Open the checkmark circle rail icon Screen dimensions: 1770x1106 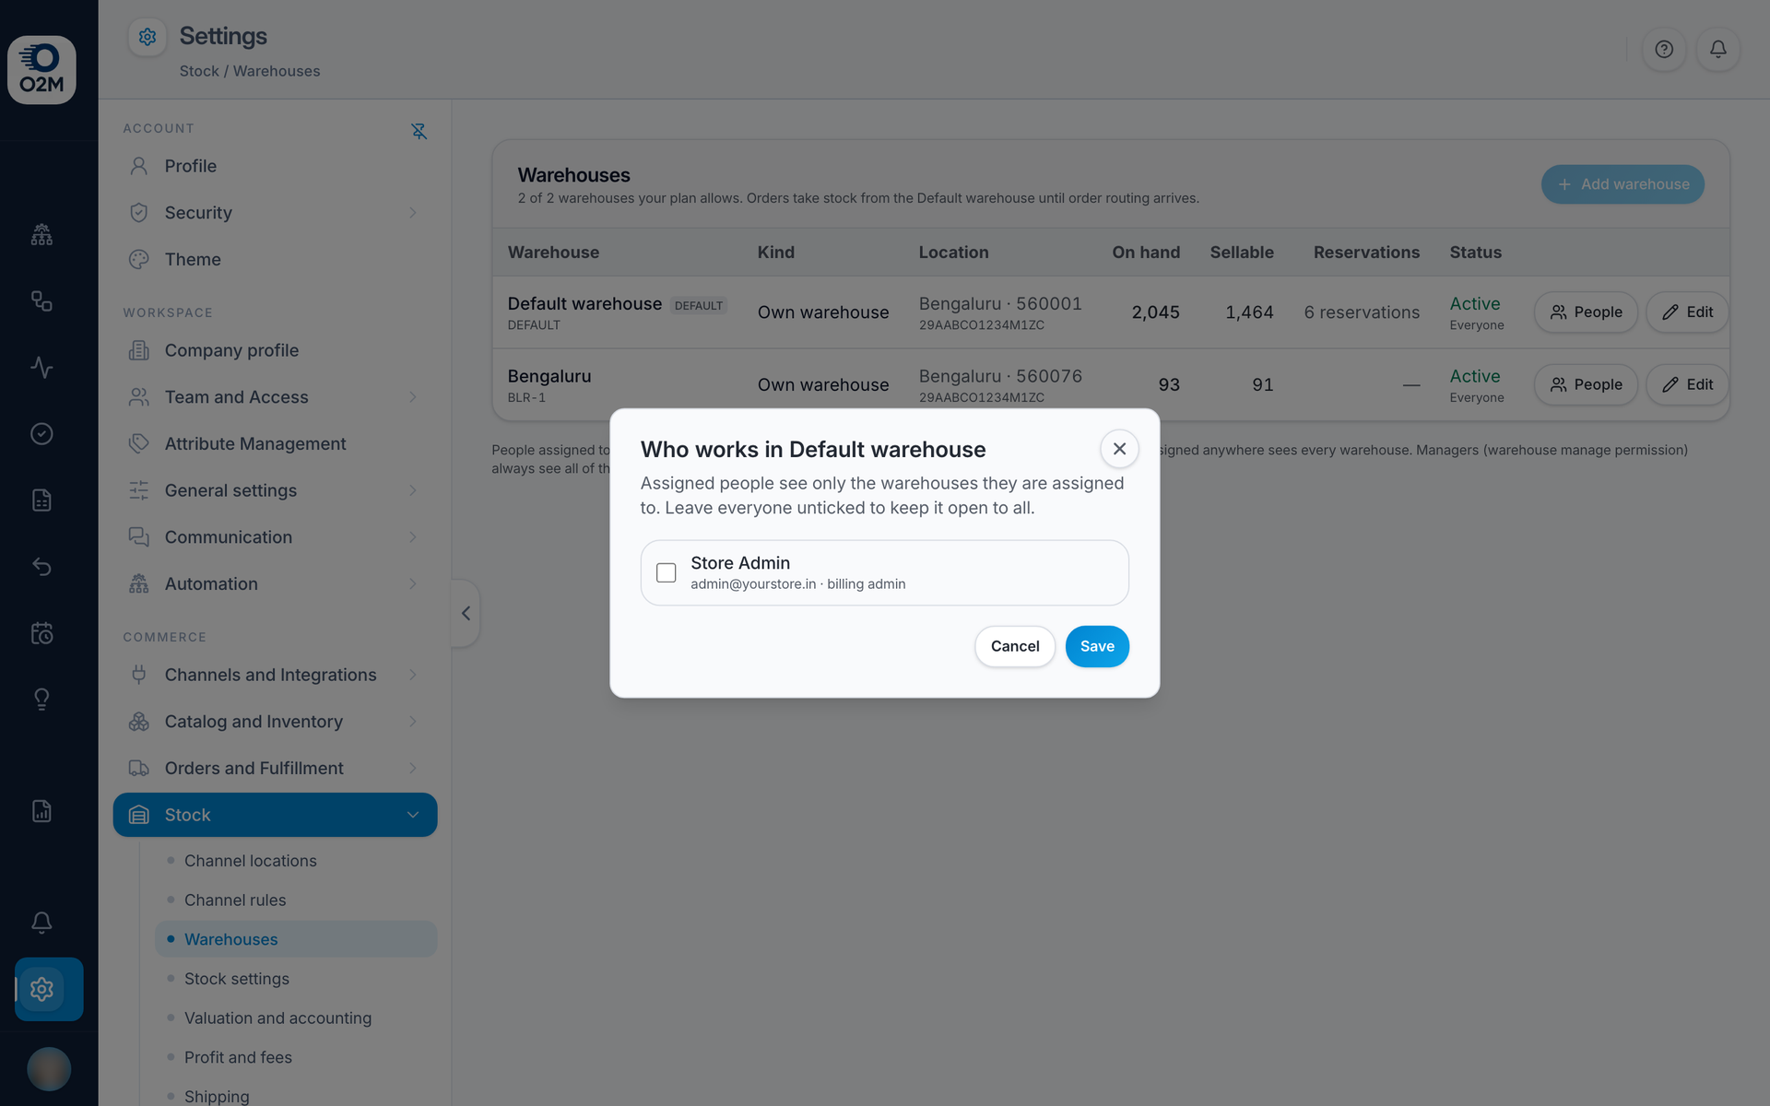coord(41,433)
